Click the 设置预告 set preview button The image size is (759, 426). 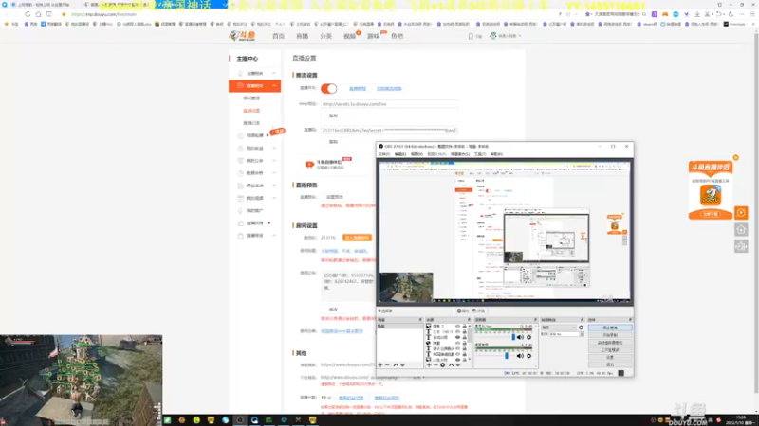pyautogui.click(x=335, y=197)
